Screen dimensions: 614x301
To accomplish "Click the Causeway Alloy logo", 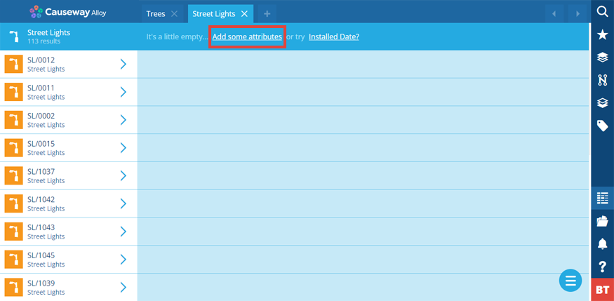I will click(68, 12).
